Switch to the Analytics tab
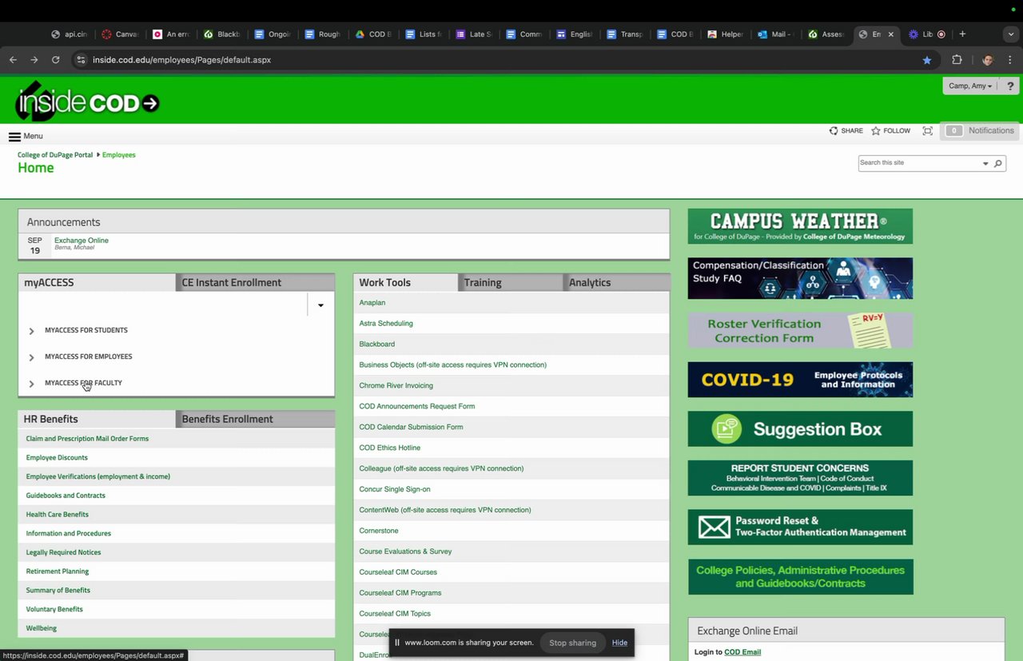 (617, 282)
